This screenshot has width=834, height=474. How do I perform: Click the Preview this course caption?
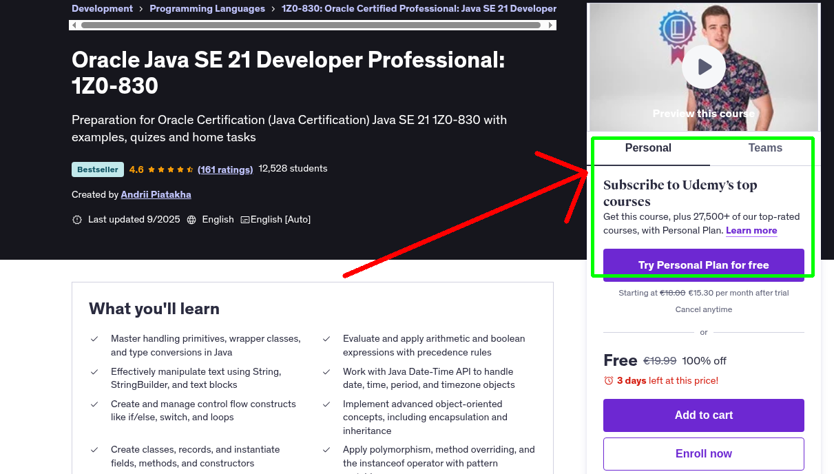click(x=703, y=114)
